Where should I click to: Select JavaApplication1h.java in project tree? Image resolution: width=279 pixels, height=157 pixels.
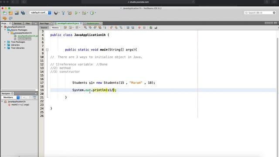click(x=27, y=36)
